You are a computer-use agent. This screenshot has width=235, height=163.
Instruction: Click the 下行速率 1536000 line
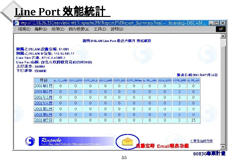pos(31,71)
